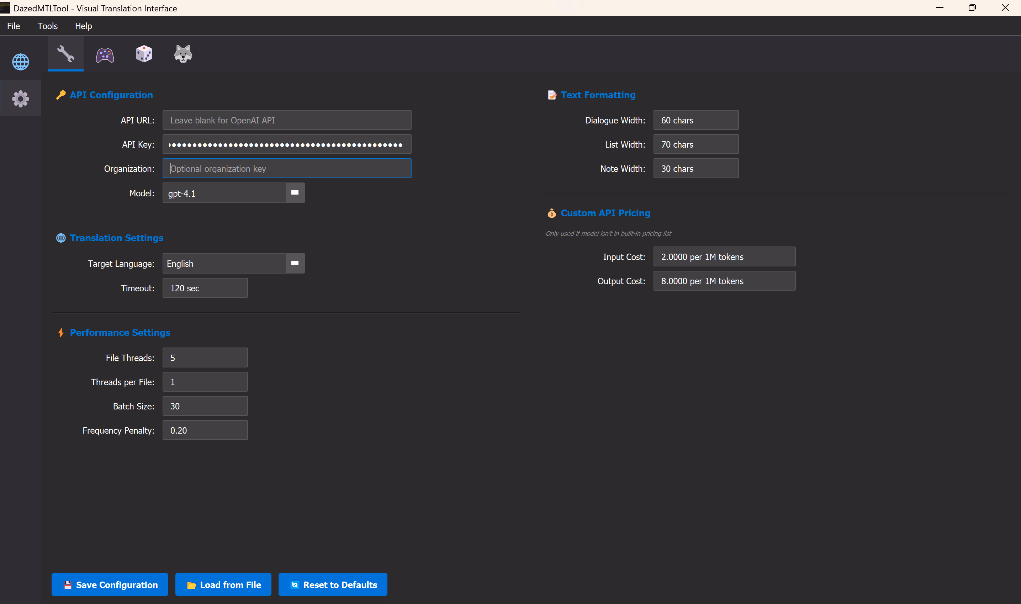
Task: Open the game controller tab
Action: [105, 54]
